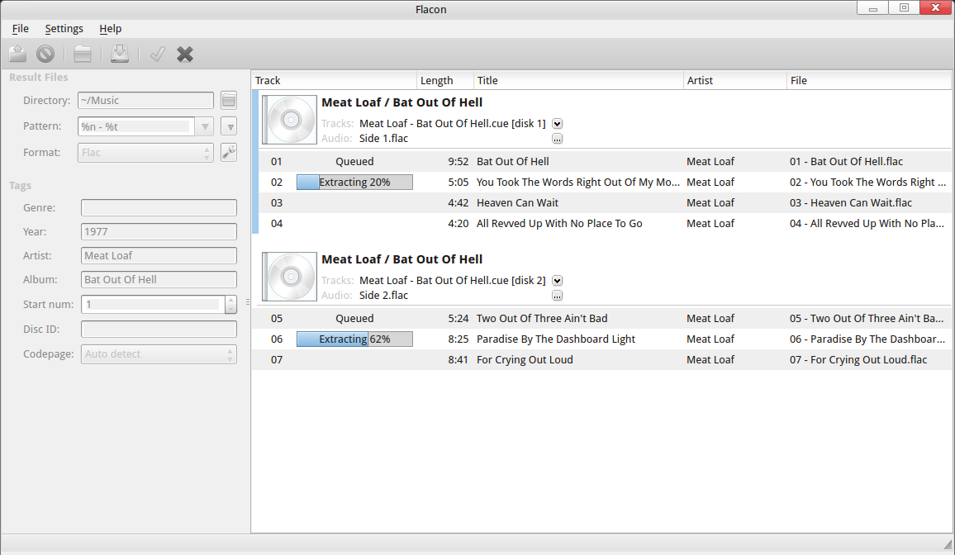The image size is (955, 555).
Task: Click the file name 07 - For Crying Out Loud.flac
Action: click(x=858, y=359)
